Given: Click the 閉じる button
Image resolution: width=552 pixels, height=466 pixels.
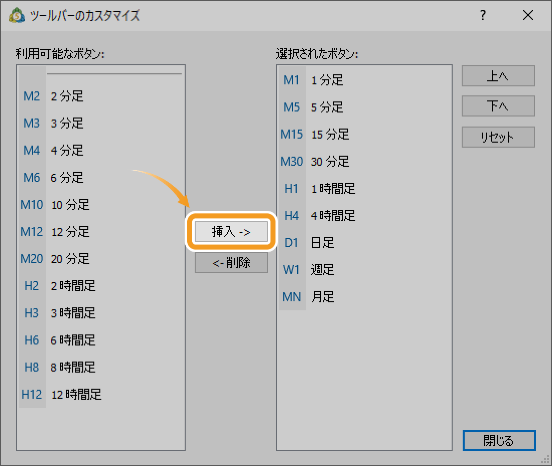Looking at the screenshot, I should point(499,440).
